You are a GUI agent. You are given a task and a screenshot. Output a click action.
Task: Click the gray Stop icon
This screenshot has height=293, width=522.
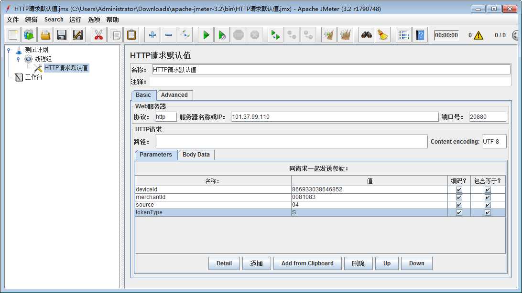coord(239,35)
